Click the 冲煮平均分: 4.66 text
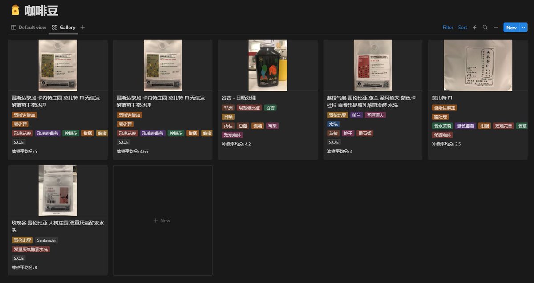Screen dimensions: 534x283 [132, 152]
